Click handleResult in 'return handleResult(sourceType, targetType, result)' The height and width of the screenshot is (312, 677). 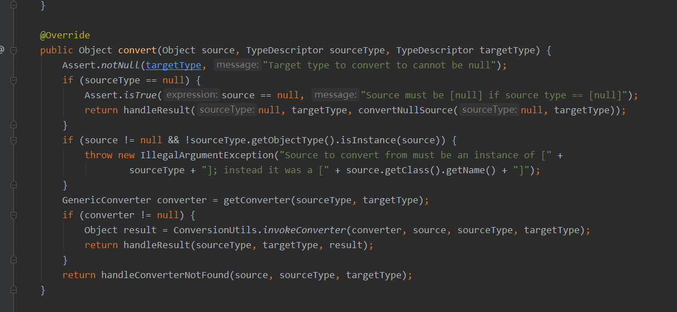157,245
